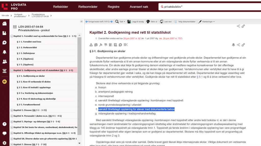This screenshot has width=261, height=146.
Task: Expand Kapittel 5A in the tree
Action: [x=12, y=127]
